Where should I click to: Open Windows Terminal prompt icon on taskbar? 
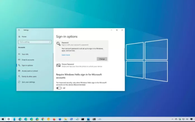click(94, 119)
